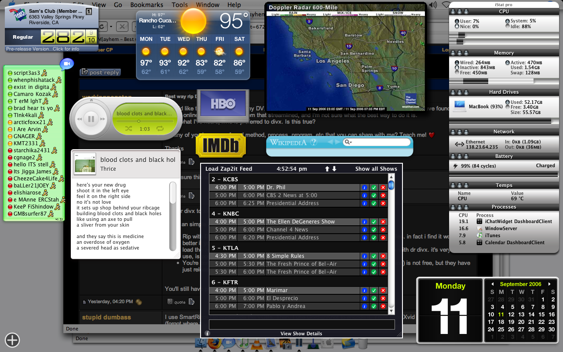Open the Wikipedia search magnifier dropdown
Image resolution: width=563 pixels, height=352 pixels.
[x=348, y=142]
